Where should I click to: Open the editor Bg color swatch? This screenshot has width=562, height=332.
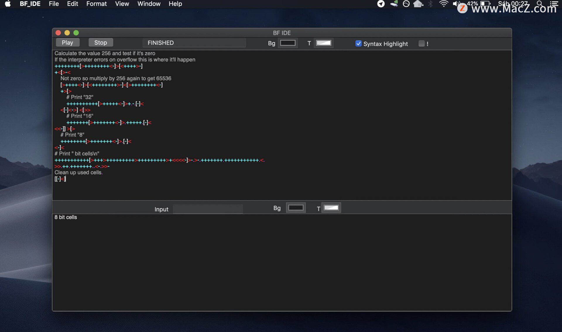(x=288, y=43)
